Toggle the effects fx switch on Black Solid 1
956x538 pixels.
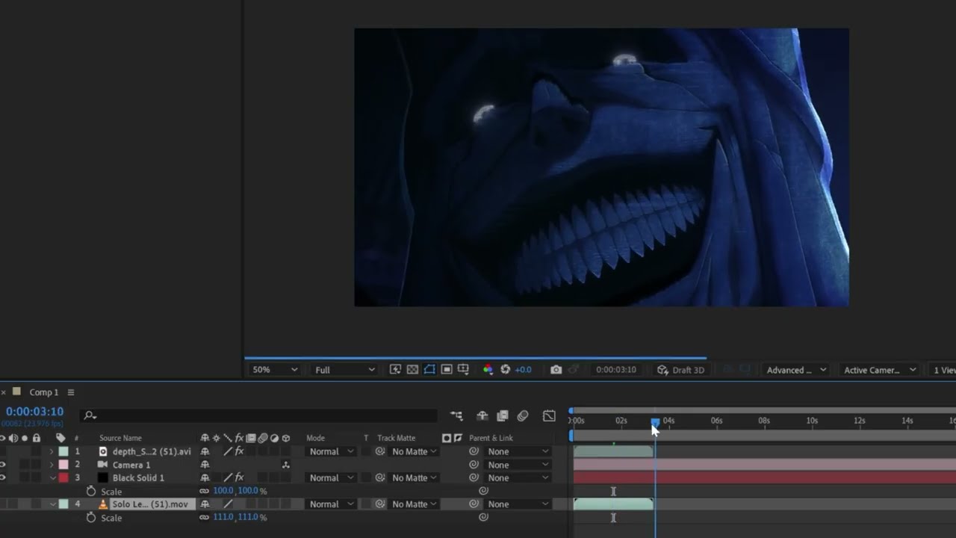click(239, 478)
